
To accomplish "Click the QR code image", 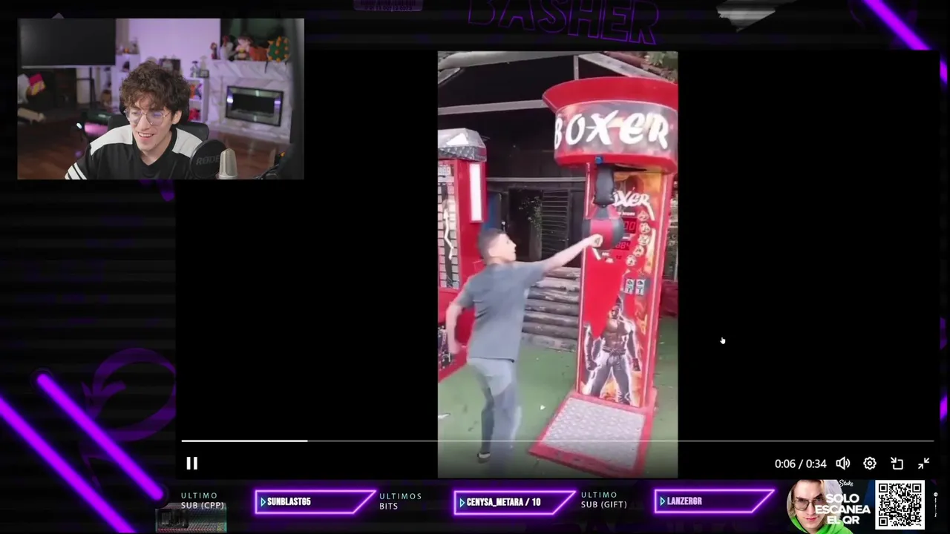I will (x=900, y=505).
